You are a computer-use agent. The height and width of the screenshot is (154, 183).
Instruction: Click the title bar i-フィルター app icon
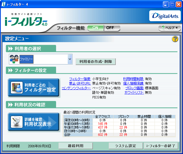point(4,4)
